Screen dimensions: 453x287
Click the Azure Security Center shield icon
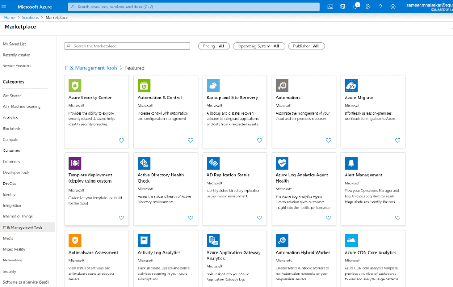click(75, 85)
